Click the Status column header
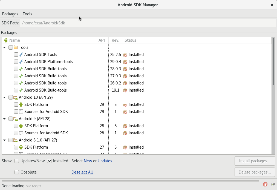Viewport: 277px width, 190px height. (x=197, y=40)
